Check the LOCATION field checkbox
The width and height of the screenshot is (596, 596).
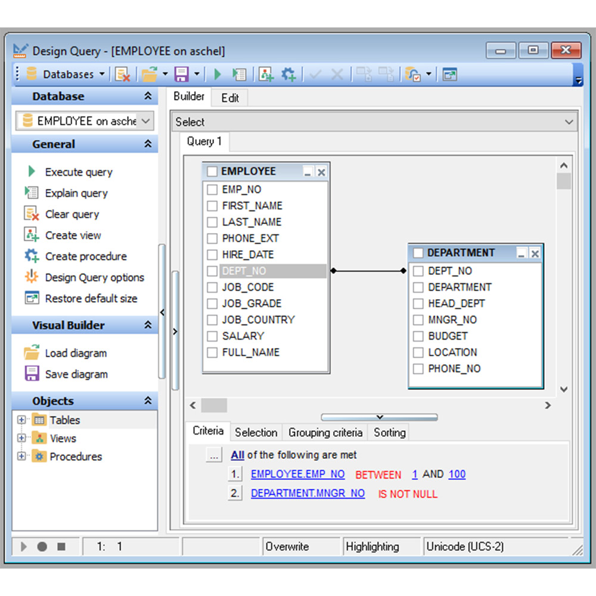click(418, 352)
